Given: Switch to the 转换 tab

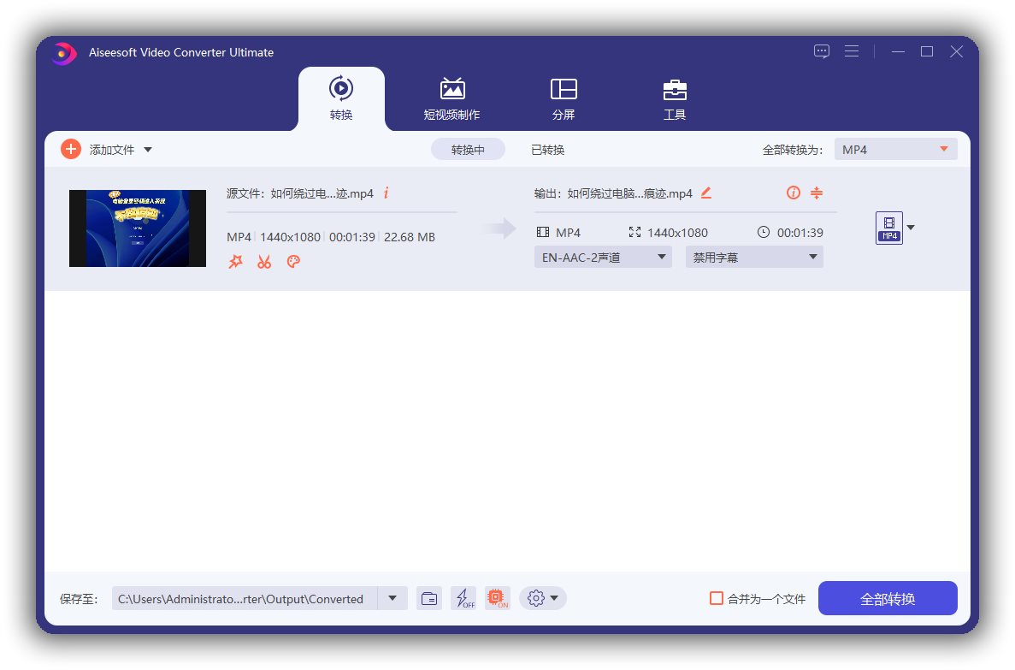Looking at the screenshot, I should click(x=341, y=98).
